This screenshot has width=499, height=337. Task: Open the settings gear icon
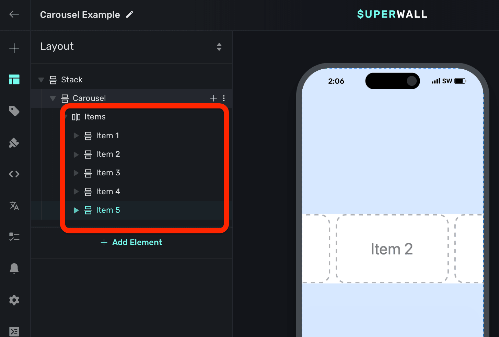(14, 300)
